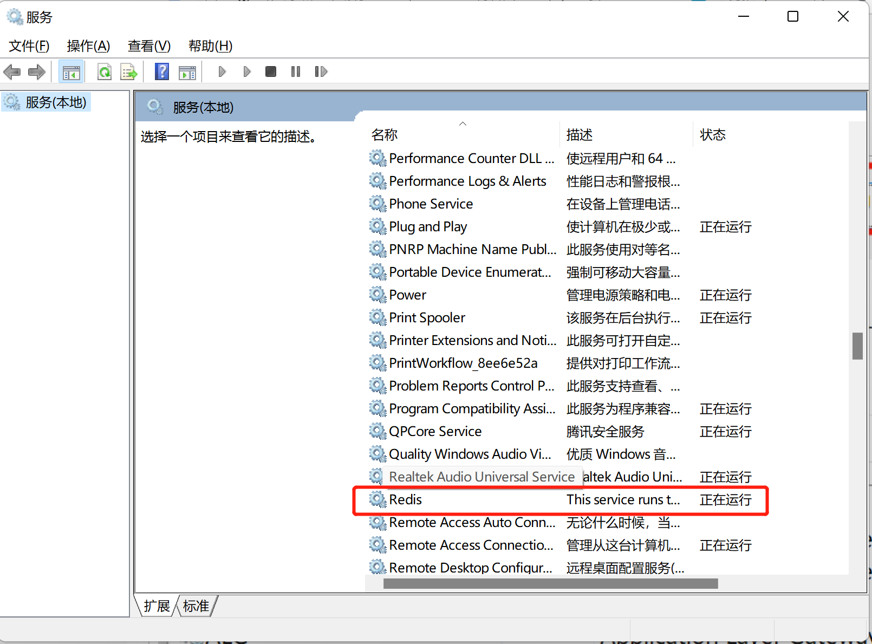Screen dimensions: 872x644
Task: Click the Start service play icon
Action: (x=222, y=71)
